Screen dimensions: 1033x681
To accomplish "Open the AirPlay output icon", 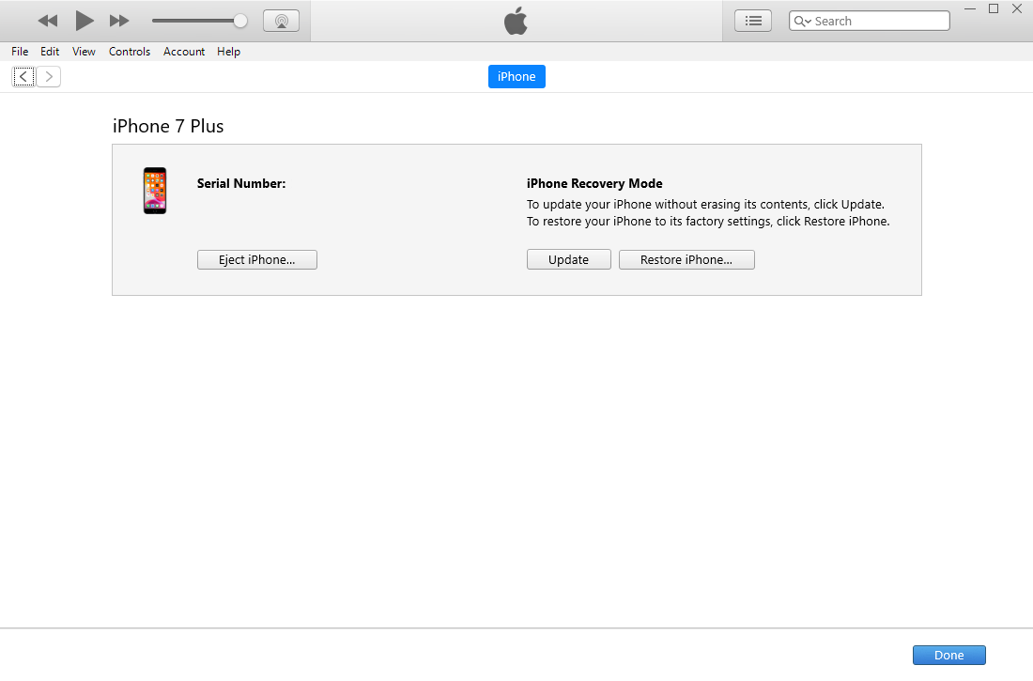I will click(x=281, y=21).
